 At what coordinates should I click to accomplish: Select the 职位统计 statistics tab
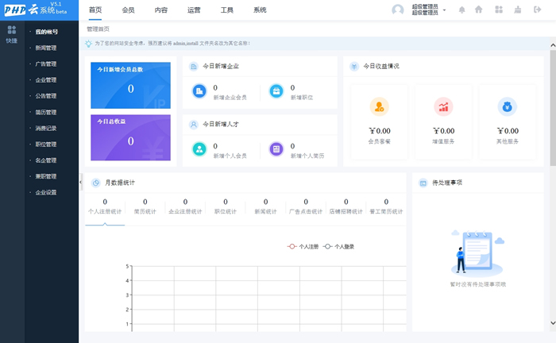(x=226, y=207)
